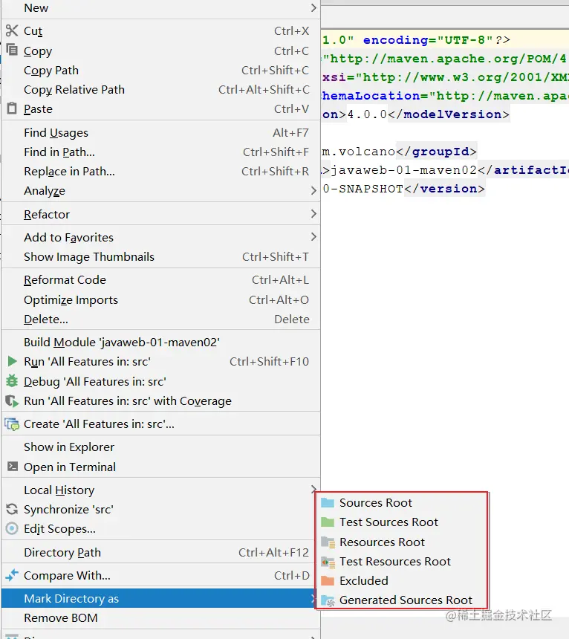569x639 pixels.
Task: Click the green Test Sources Root folder icon
Action: (328, 522)
